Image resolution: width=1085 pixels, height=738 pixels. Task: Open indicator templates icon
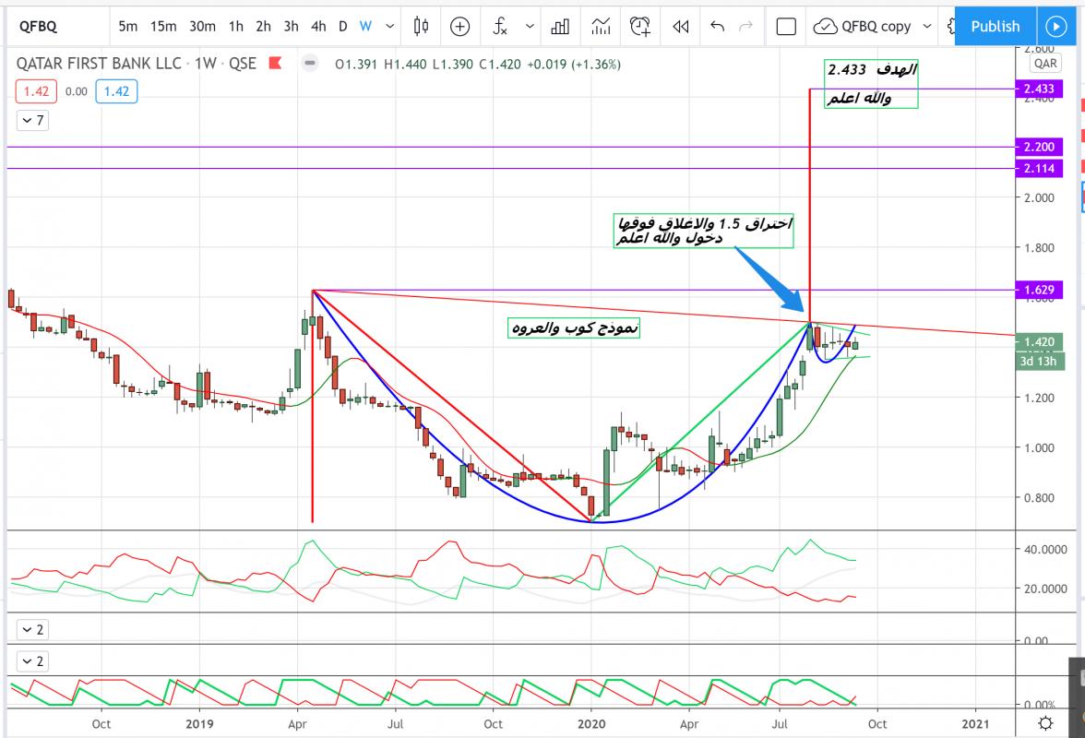pyautogui.click(x=601, y=26)
